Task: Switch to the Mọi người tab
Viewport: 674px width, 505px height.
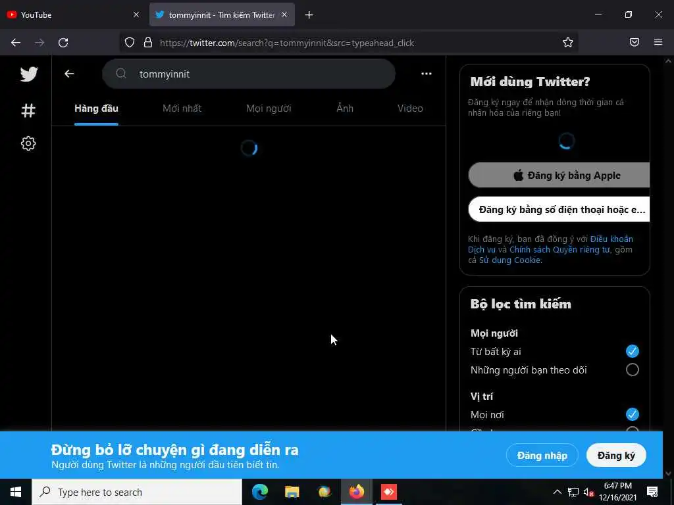Action: (269, 108)
